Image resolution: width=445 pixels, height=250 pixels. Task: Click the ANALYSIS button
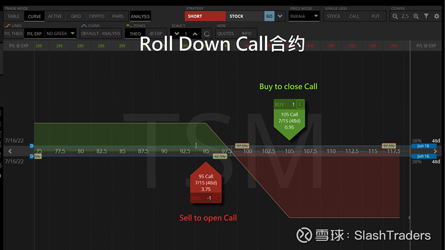(x=140, y=17)
